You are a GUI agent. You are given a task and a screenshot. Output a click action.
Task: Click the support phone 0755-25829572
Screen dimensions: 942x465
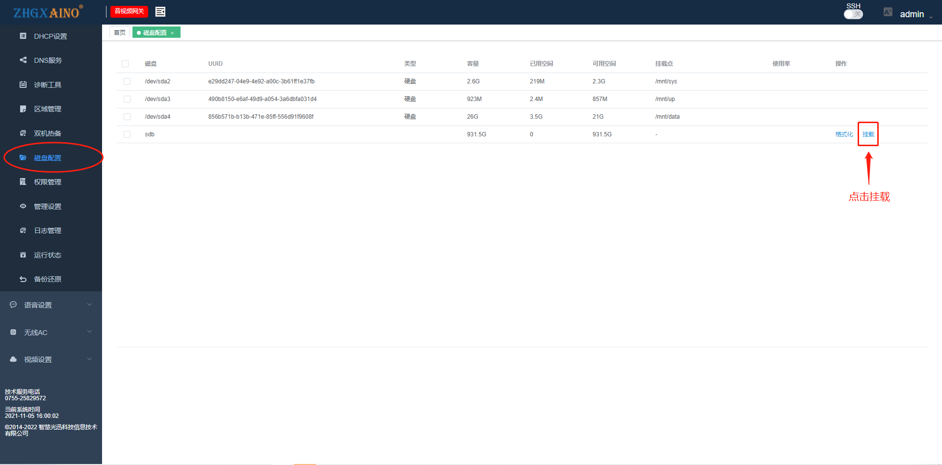coord(26,398)
